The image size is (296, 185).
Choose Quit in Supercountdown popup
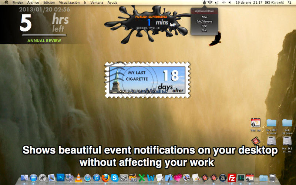(x=204, y=30)
